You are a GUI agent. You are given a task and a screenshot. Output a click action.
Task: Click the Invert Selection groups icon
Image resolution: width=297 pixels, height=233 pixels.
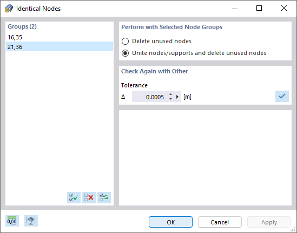tap(104, 198)
